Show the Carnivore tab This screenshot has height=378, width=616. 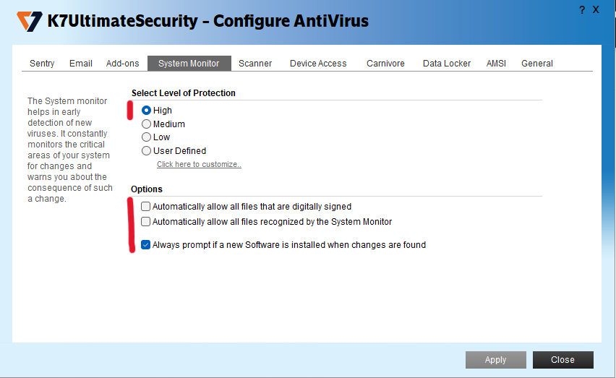pos(385,64)
